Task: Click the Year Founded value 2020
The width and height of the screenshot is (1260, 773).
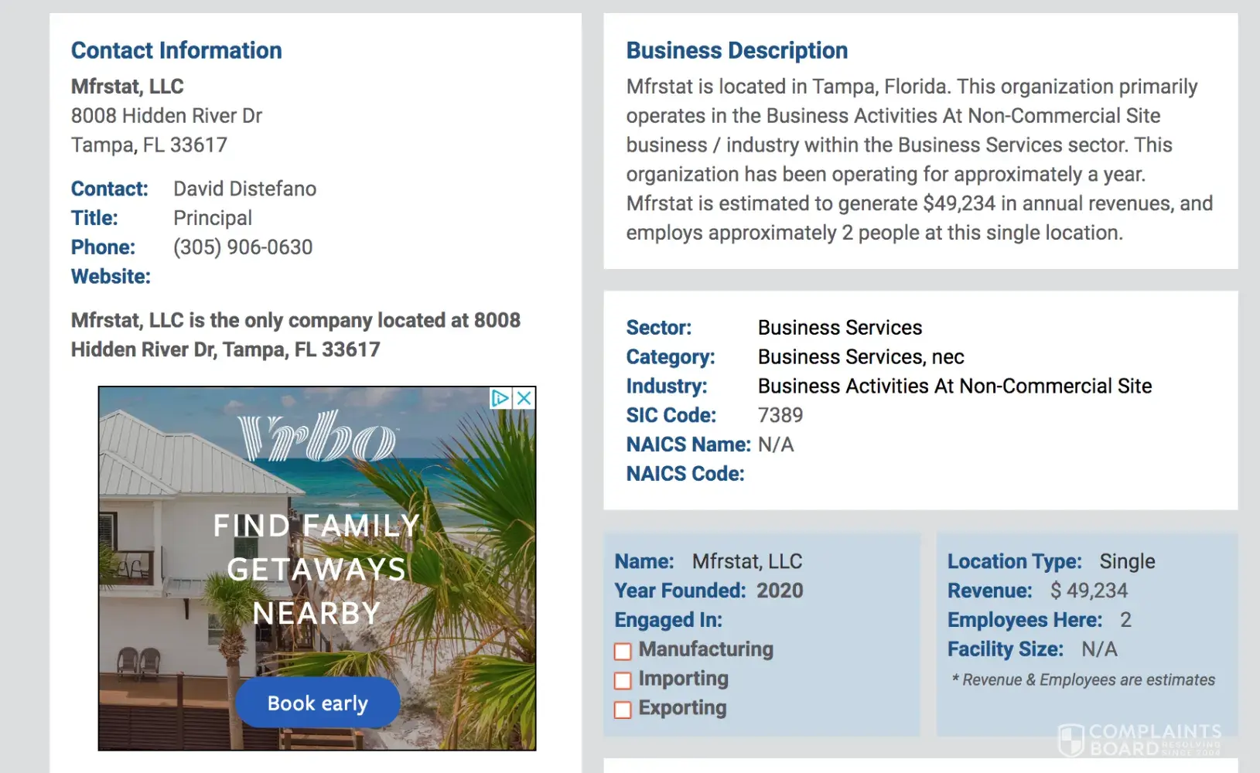Action: click(x=780, y=591)
